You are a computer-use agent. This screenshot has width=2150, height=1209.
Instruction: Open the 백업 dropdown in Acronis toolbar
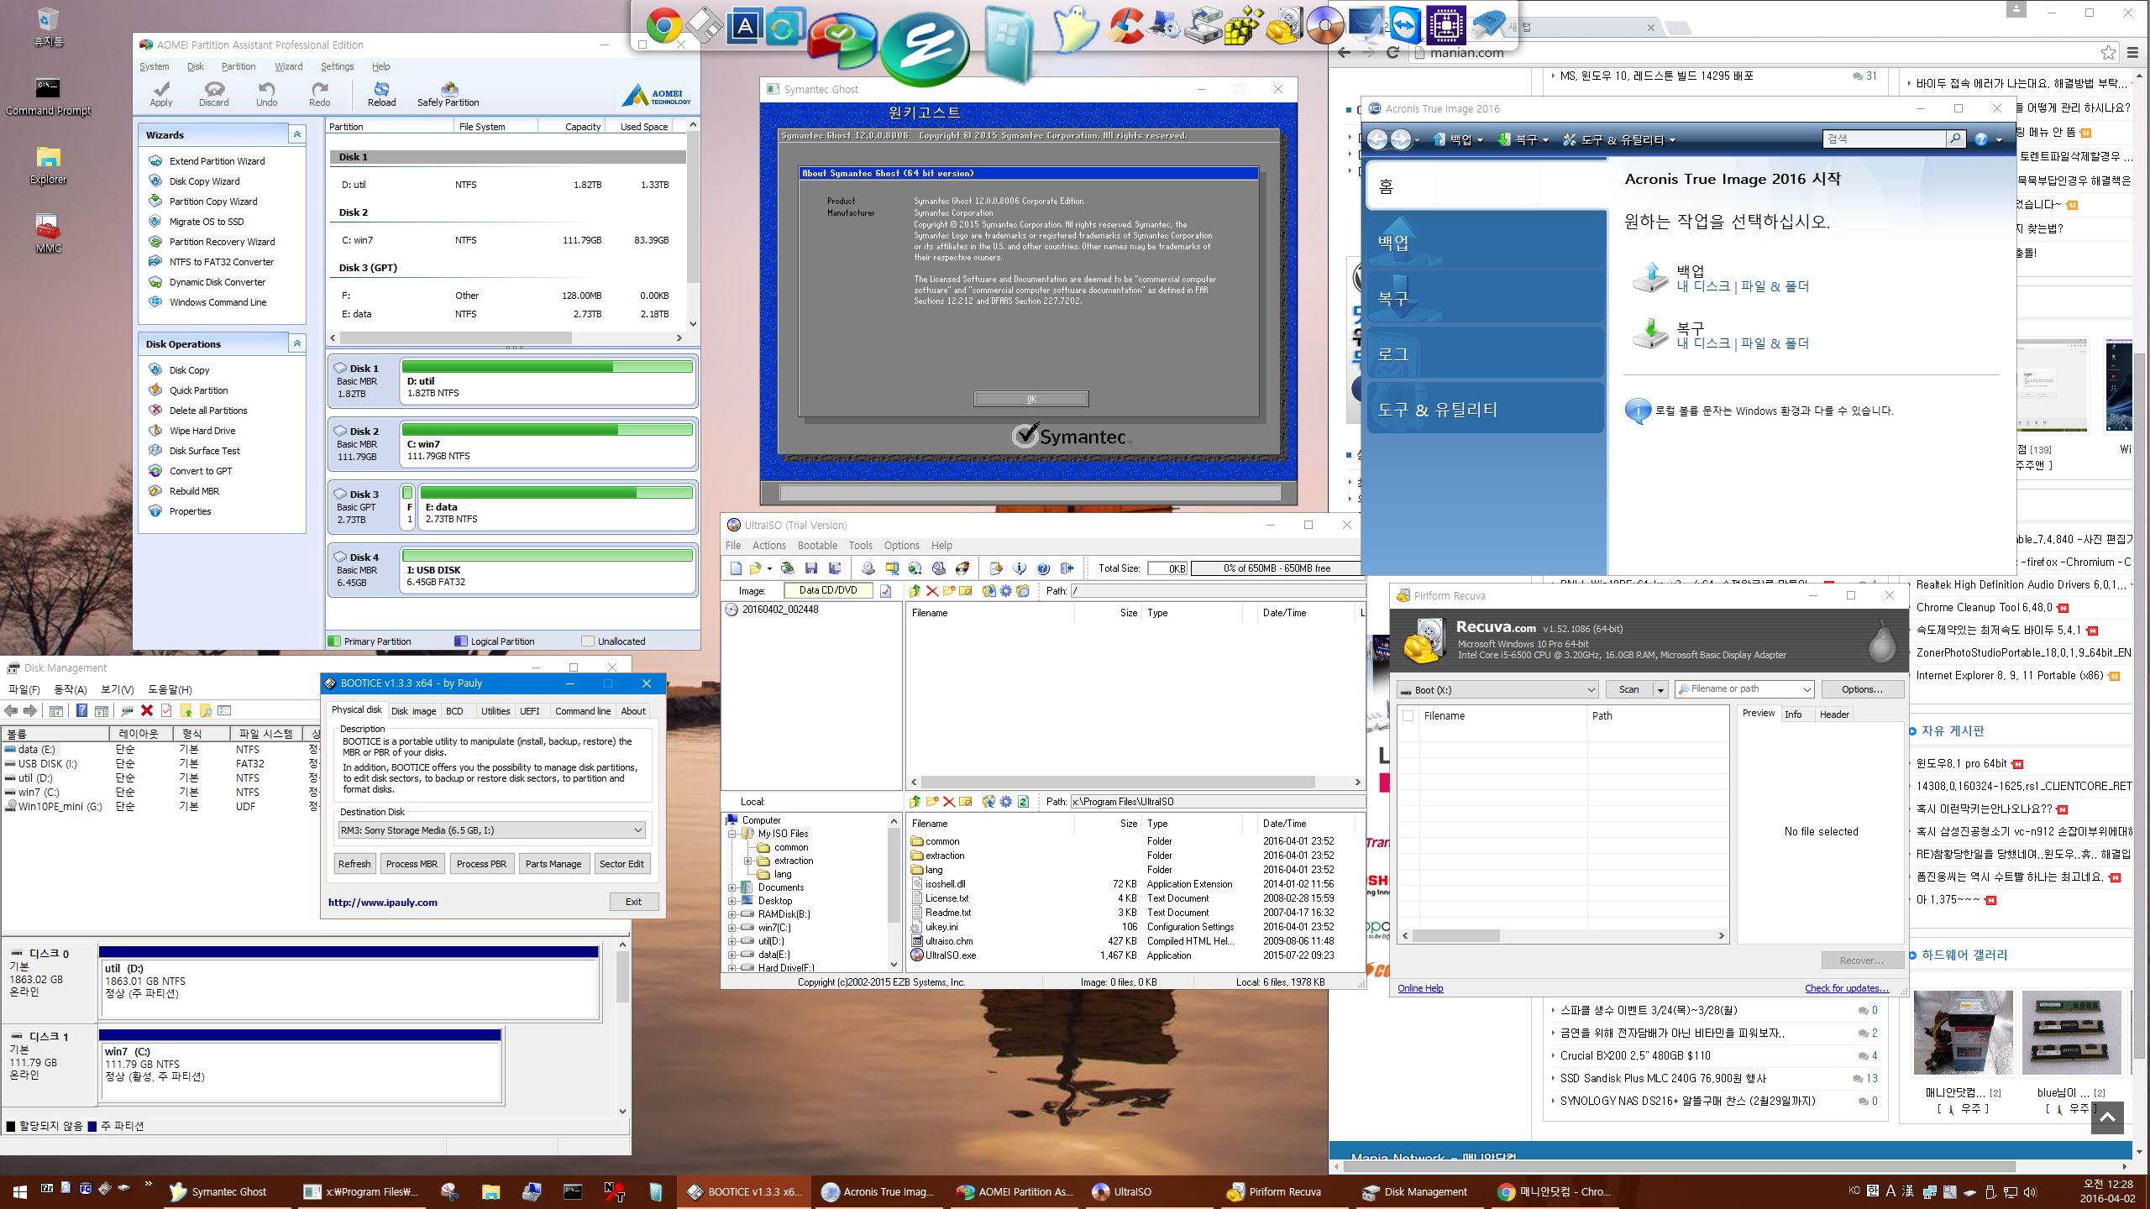point(1457,140)
